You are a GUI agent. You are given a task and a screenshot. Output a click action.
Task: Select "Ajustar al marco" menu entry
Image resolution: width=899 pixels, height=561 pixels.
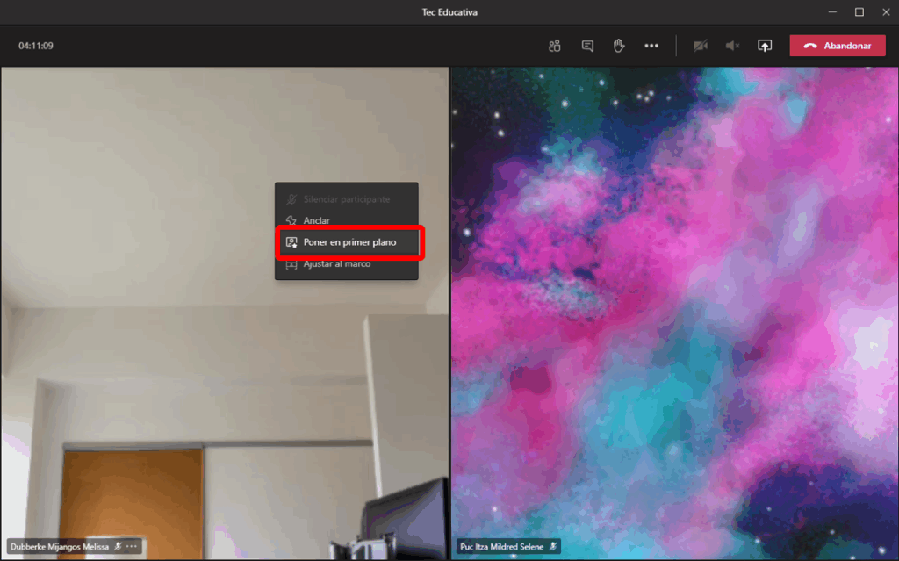coord(337,264)
